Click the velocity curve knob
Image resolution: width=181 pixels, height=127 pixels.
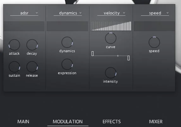pos(111,38)
